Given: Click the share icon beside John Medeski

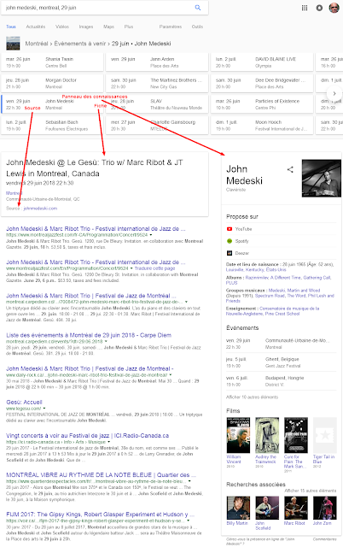Looking at the screenshot, I should (x=290, y=169).
